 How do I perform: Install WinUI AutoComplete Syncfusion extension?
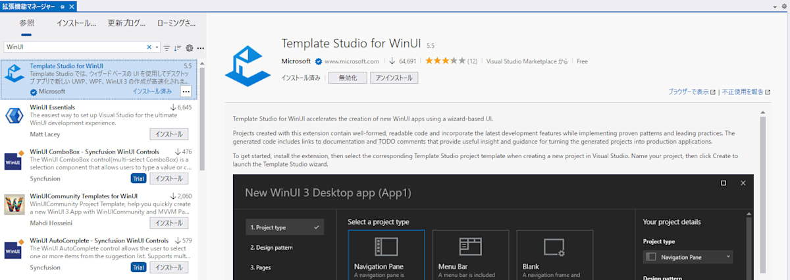(x=169, y=267)
